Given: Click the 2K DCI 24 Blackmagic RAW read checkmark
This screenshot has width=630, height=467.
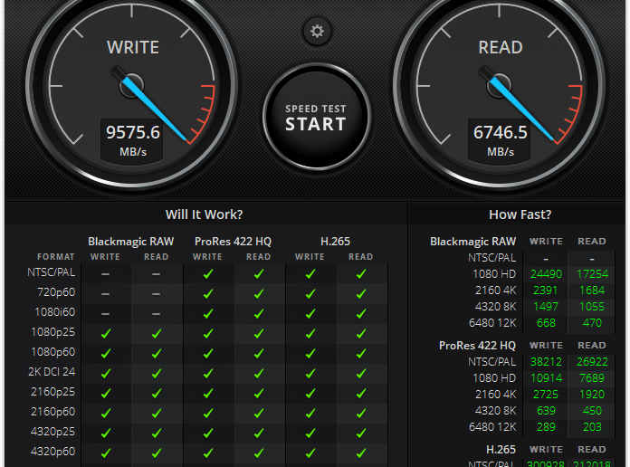Looking at the screenshot, I should [x=157, y=374].
